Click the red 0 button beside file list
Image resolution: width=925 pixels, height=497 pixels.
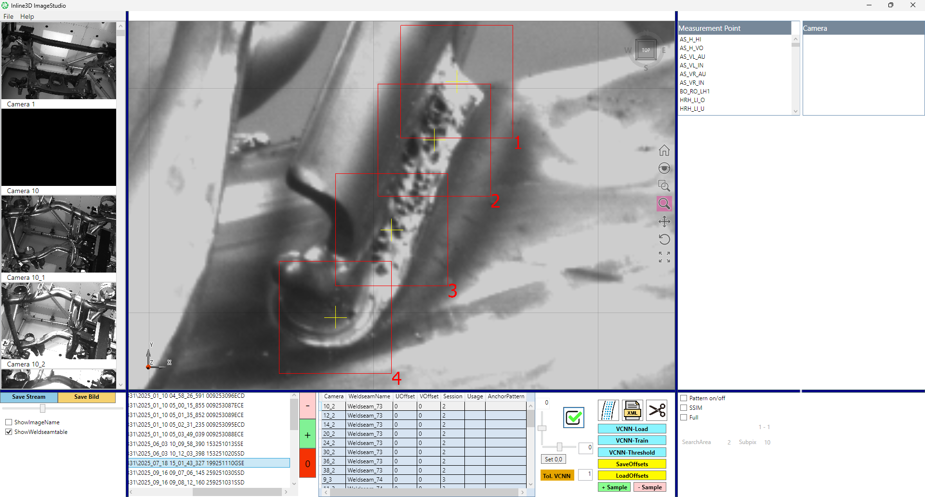click(x=307, y=463)
